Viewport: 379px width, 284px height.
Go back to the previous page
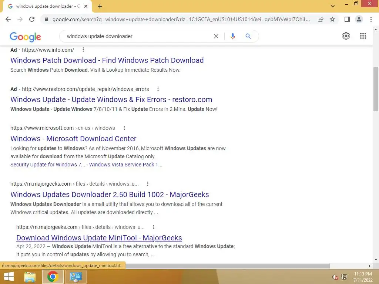8,19
